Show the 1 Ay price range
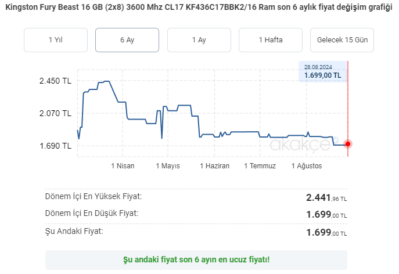This screenshot has height=274, width=399. pyautogui.click(x=199, y=40)
